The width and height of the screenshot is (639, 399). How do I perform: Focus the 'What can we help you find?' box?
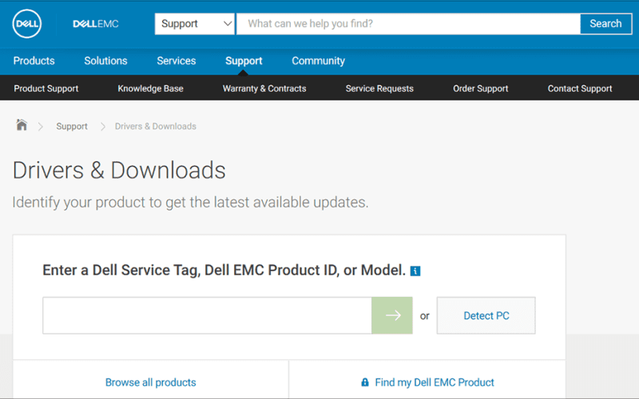(408, 24)
